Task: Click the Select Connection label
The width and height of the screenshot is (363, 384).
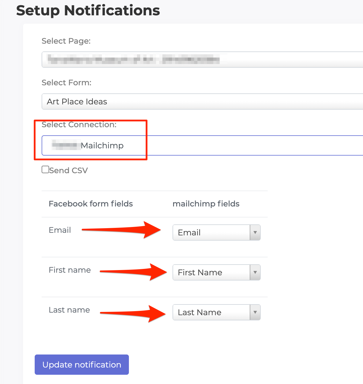Action: (79, 125)
